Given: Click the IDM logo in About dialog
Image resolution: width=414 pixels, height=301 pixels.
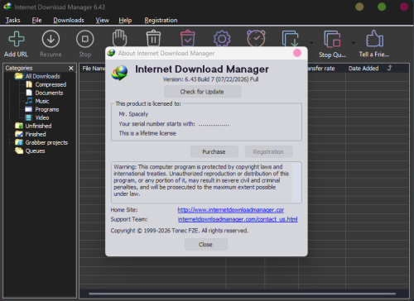Looking at the screenshot, I should coord(119,73).
